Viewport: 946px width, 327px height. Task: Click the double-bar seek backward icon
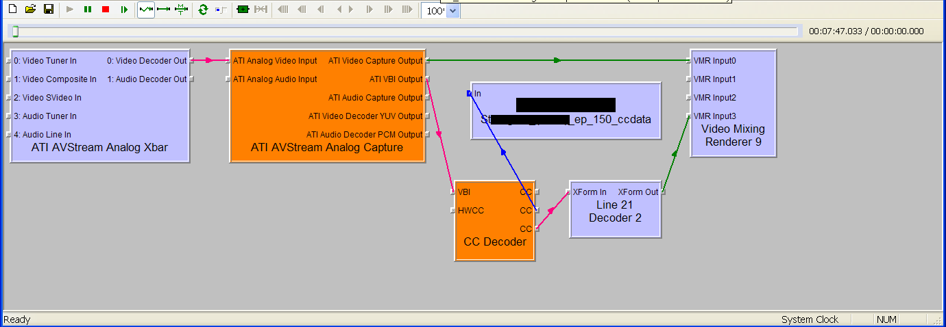point(302,10)
